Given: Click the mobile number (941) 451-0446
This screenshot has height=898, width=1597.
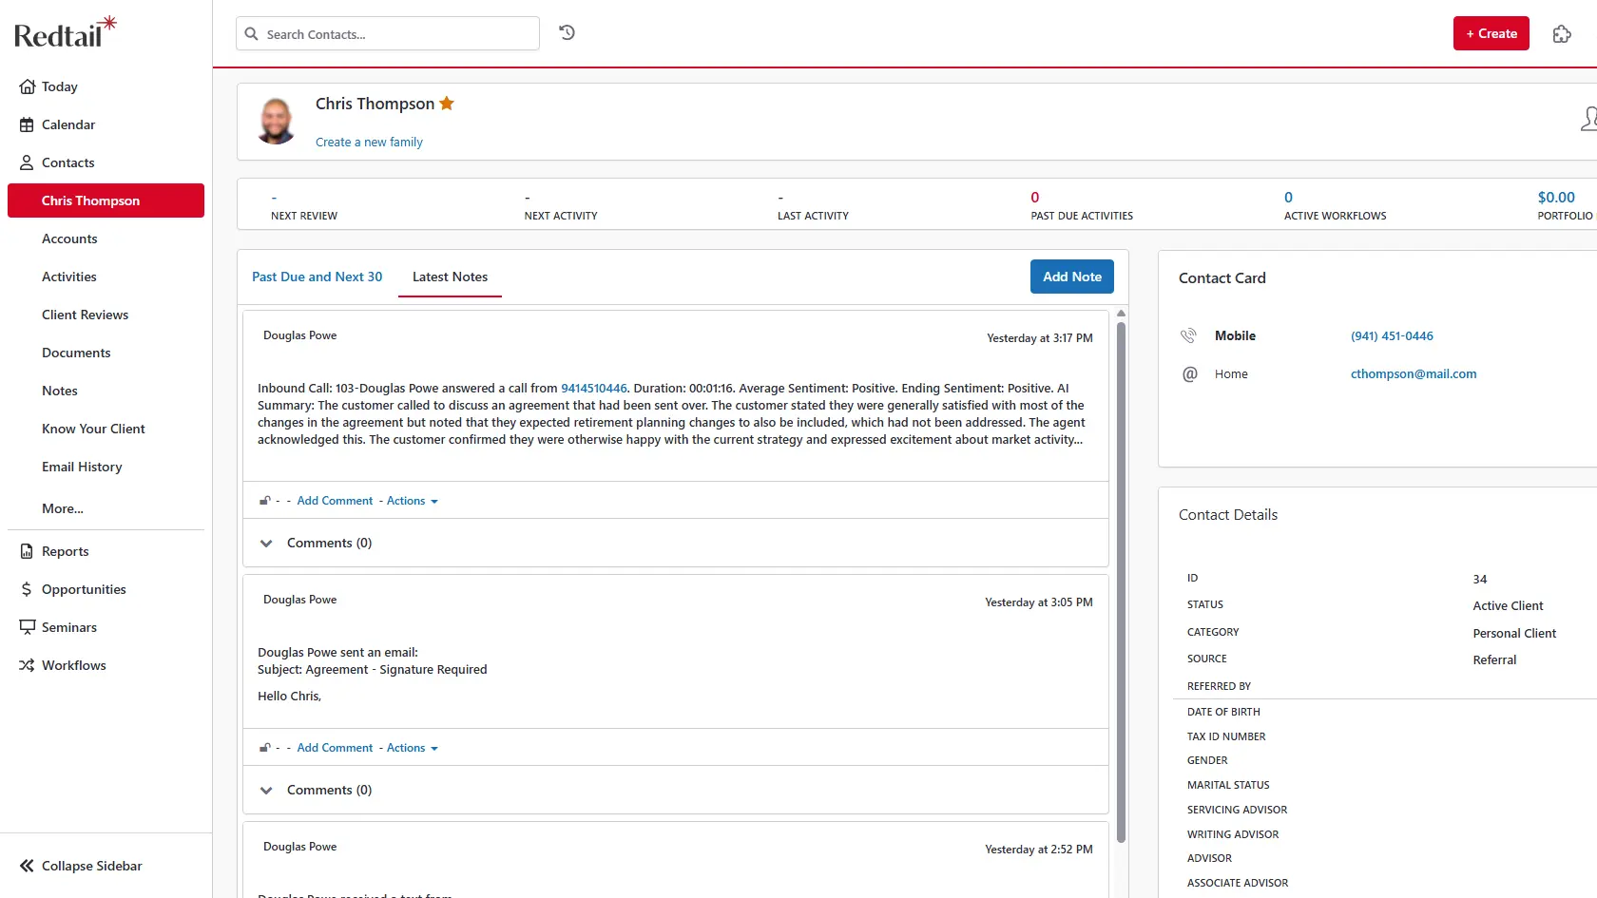Looking at the screenshot, I should [1392, 336].
